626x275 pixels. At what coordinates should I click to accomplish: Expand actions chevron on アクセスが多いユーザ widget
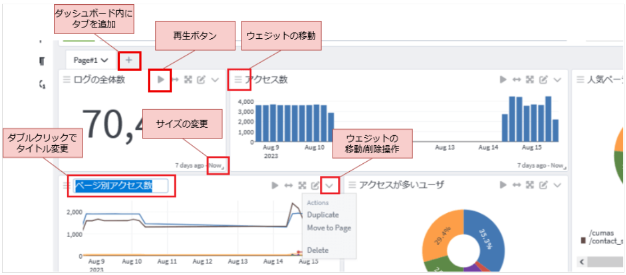[557, 185]
